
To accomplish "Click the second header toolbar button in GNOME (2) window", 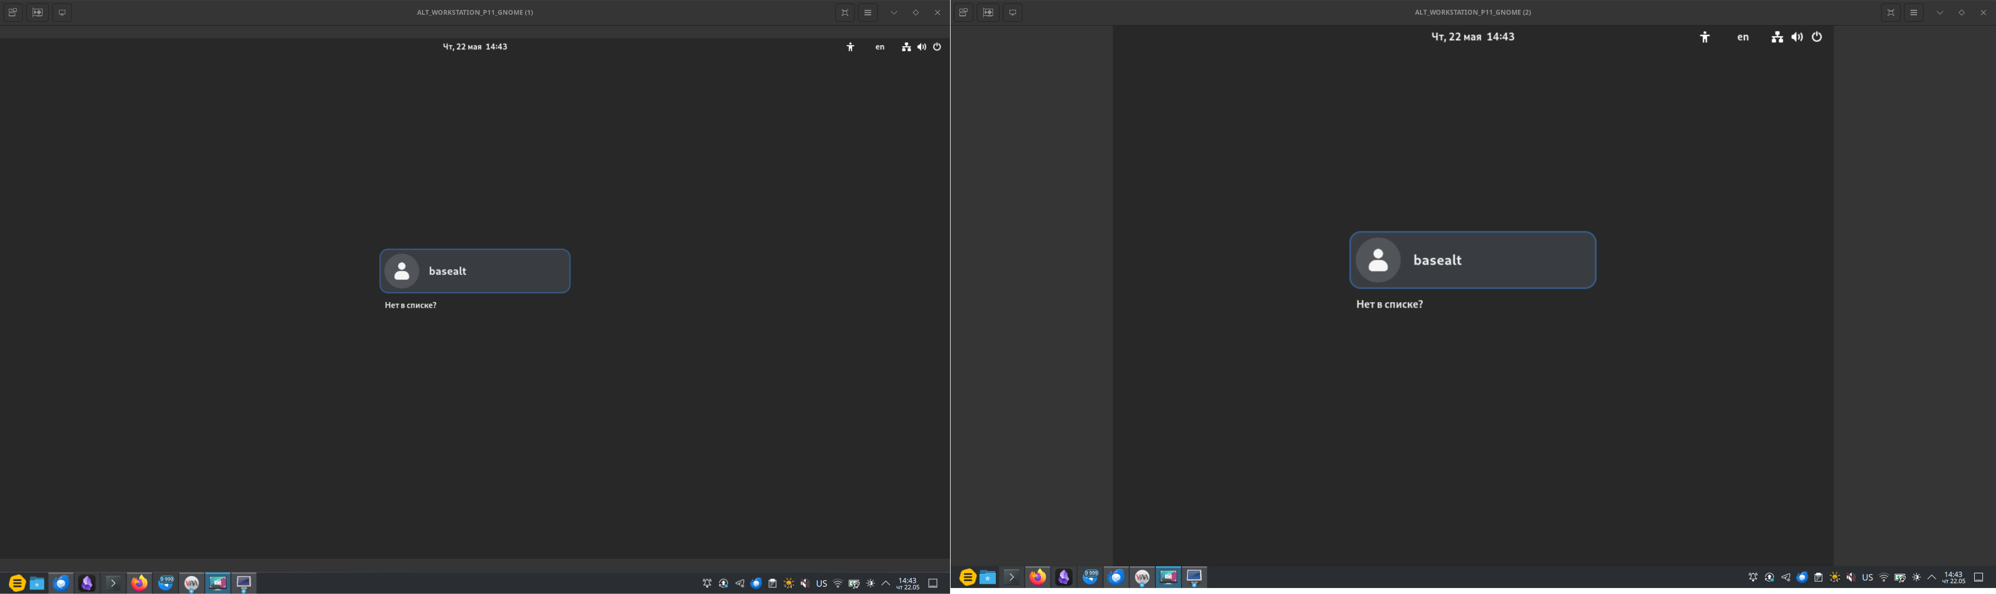I will click(x=988, y=13).
